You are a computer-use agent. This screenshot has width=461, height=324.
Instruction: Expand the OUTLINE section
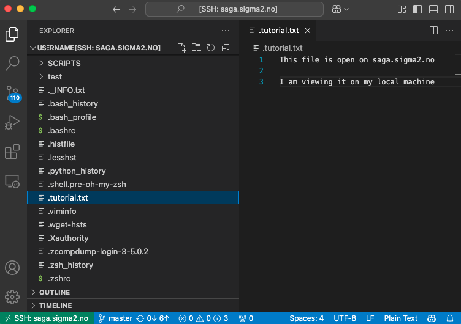point(54,292)
